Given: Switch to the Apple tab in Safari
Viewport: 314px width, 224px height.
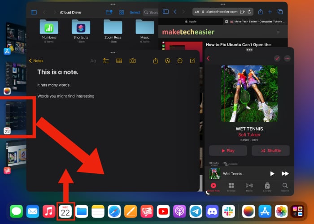Looking at the screenshot, I should point(191,22).
